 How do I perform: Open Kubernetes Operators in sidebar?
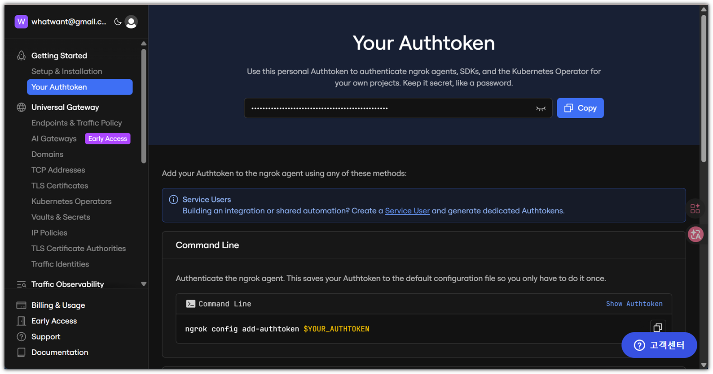[x=71, y=201]
